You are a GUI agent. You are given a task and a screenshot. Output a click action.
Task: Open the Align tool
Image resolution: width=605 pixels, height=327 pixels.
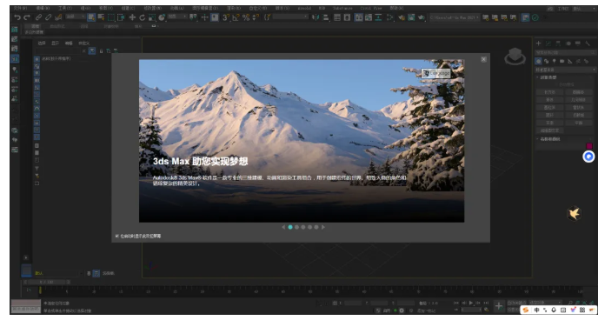coord(326,17)
